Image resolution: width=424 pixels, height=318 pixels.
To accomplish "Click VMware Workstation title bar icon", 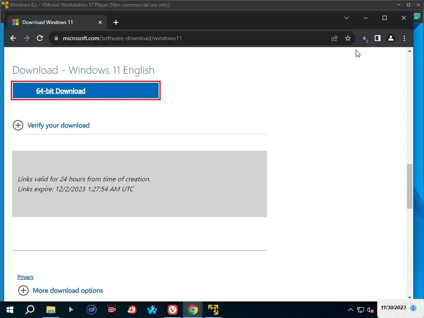I will click(5, 5).
